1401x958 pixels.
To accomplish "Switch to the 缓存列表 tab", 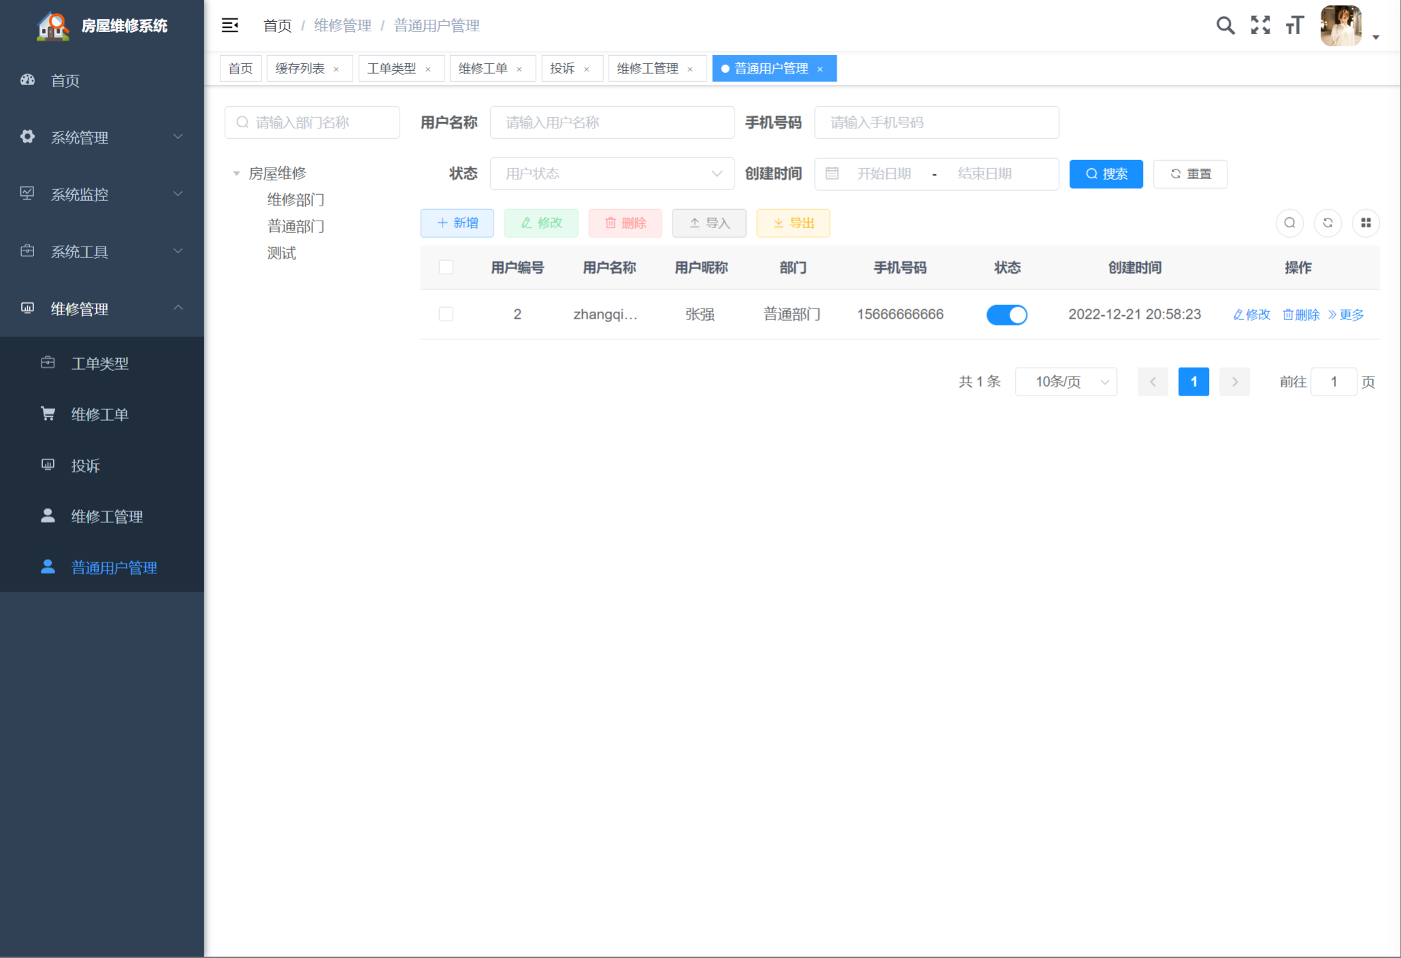I will (x=300, y=69).
